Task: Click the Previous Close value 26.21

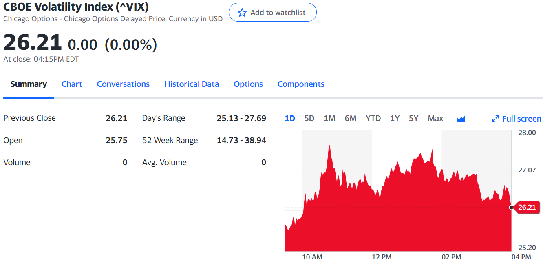Action: (117, 118)
